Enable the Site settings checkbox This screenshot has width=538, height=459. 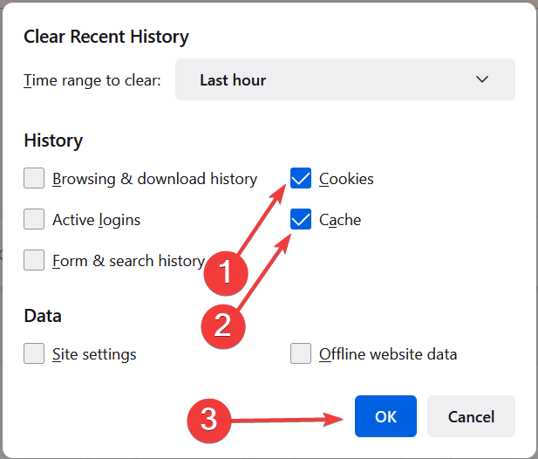pyautogui.click(x=34, y=353)
